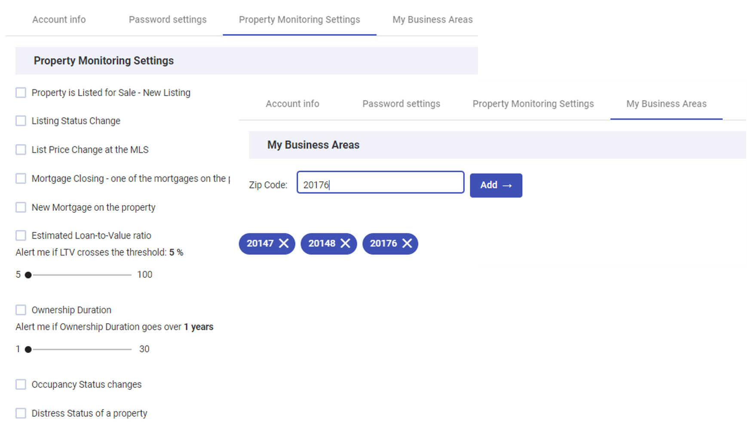Viewport: 747px width, 434px height.
Task: Check Occupancy Status changes option
Action: point(21,385)
